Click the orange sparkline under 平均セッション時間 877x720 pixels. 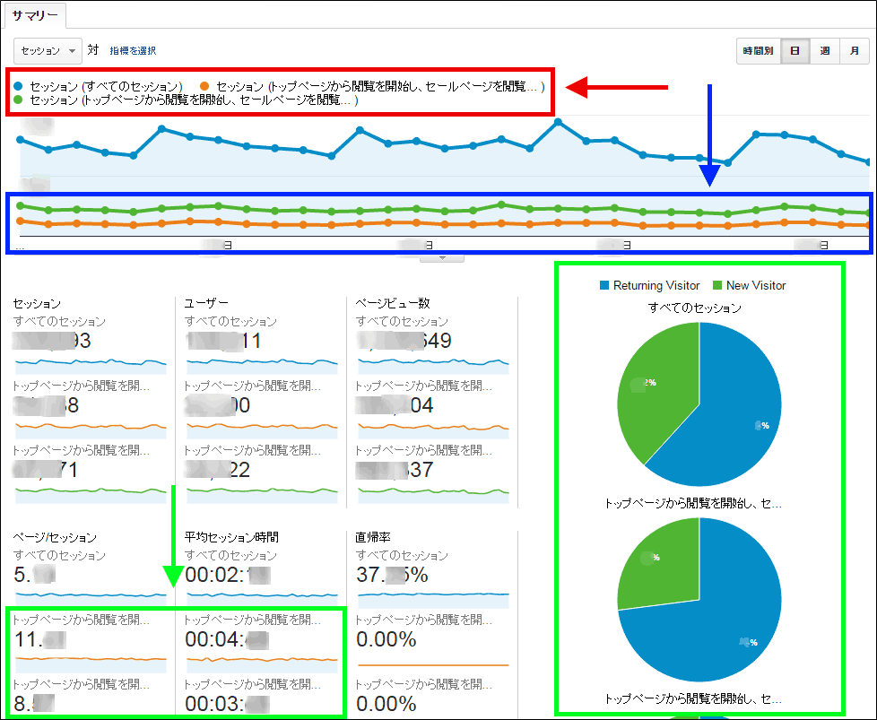coord(262,664)
